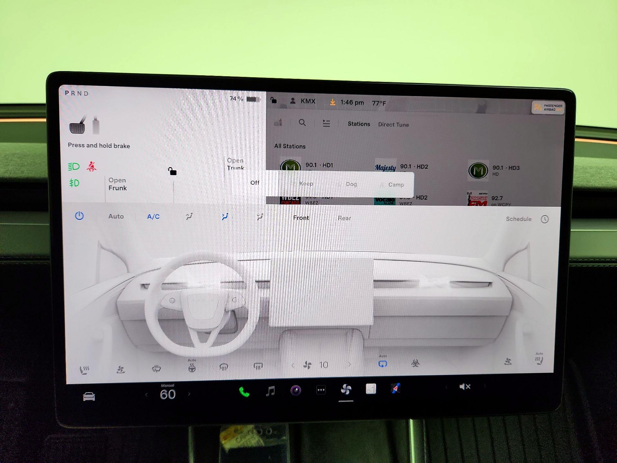The height and width of the screenshot is (463, 617).
Task: Open the three-dot app launcher
Action: click(321, 390)
